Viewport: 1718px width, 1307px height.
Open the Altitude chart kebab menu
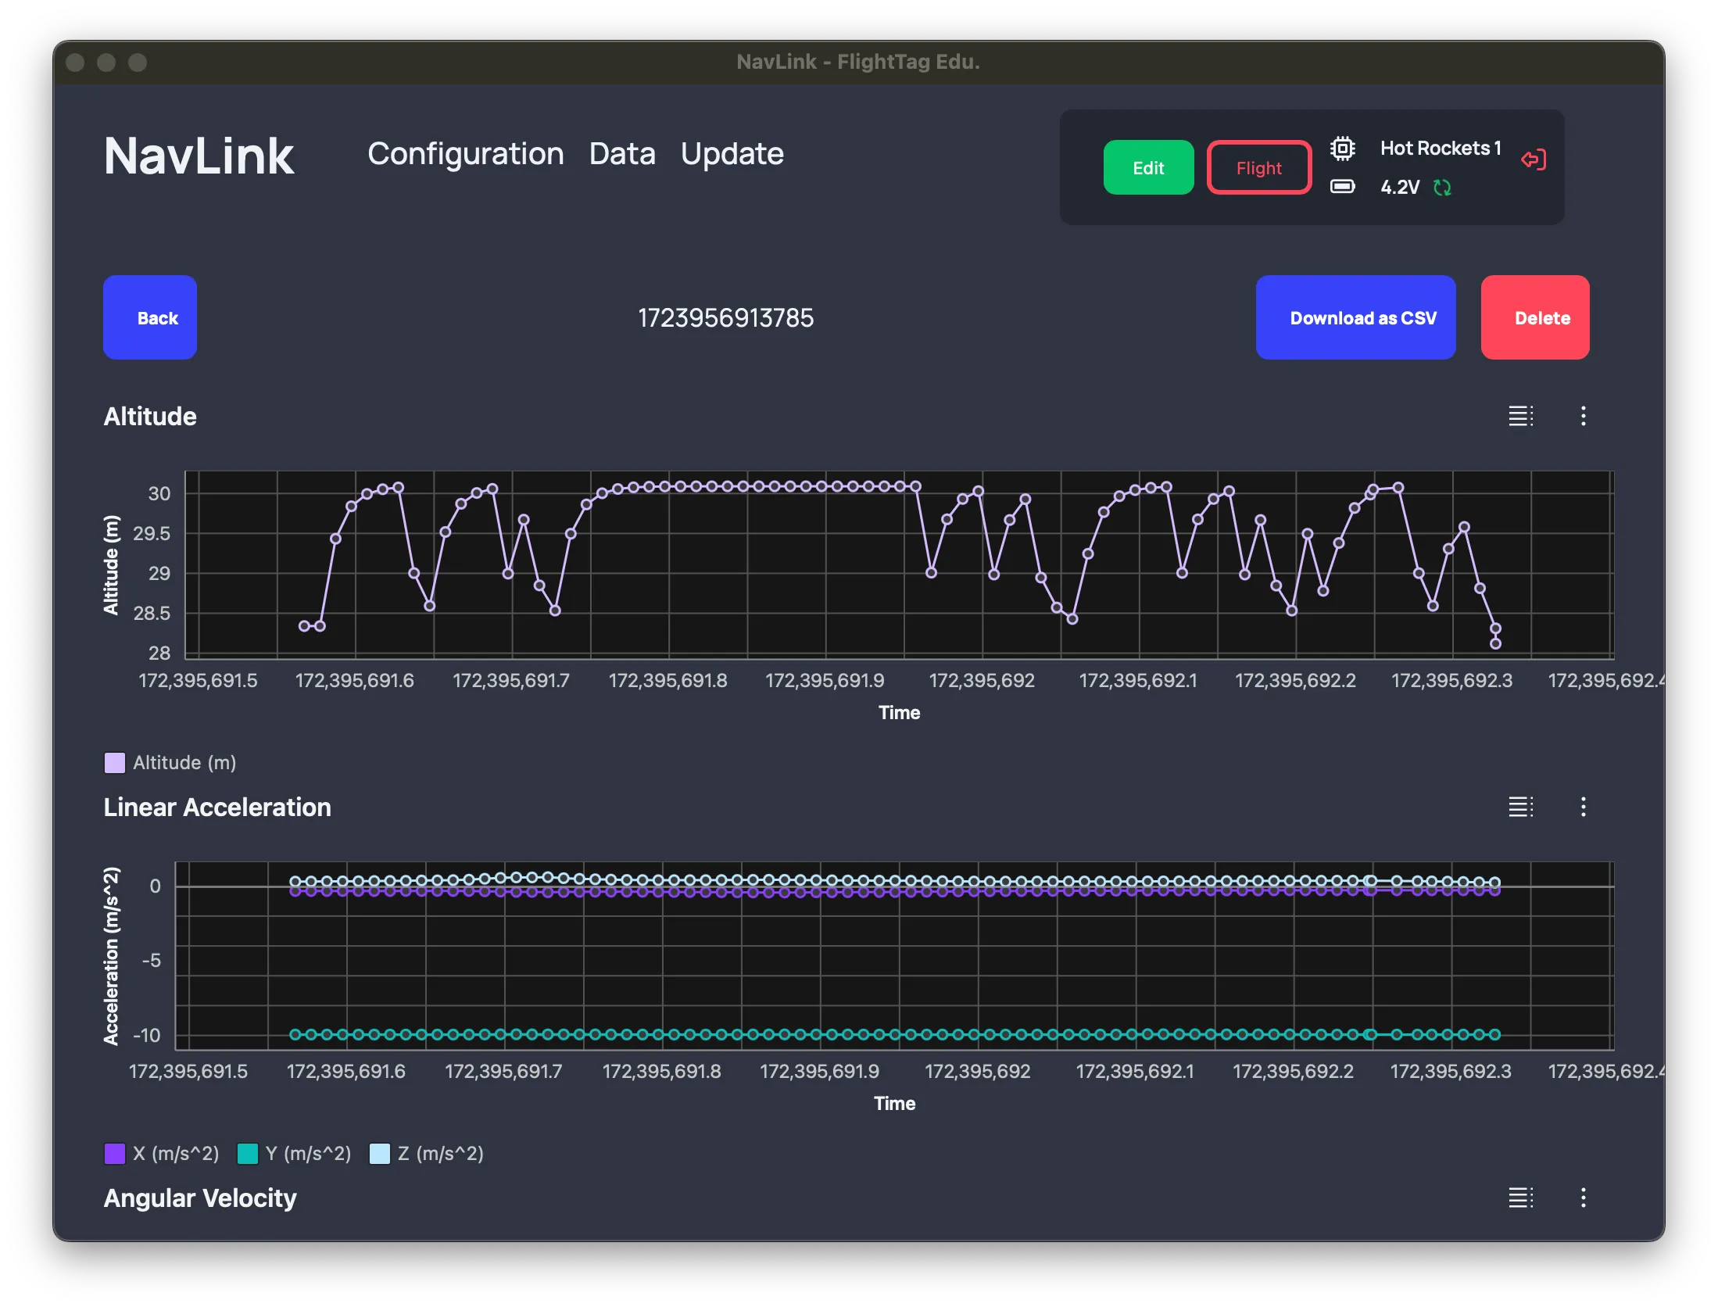pos(1584,416)
